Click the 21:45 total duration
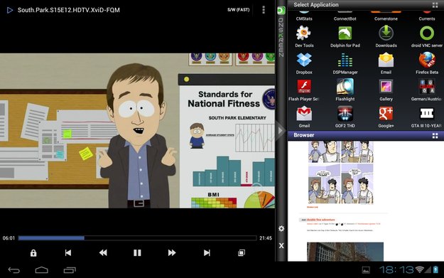This screenshot has width=444, height=278. pyautogui.click(x=266, y=238)
